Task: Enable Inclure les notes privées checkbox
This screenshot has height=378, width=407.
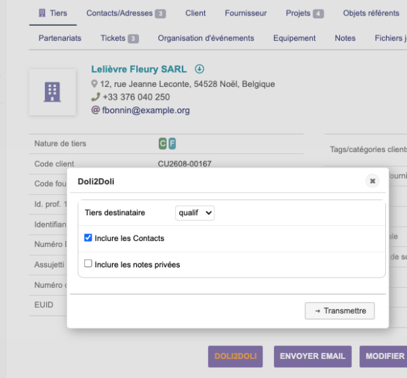Action: click(88, 263)
